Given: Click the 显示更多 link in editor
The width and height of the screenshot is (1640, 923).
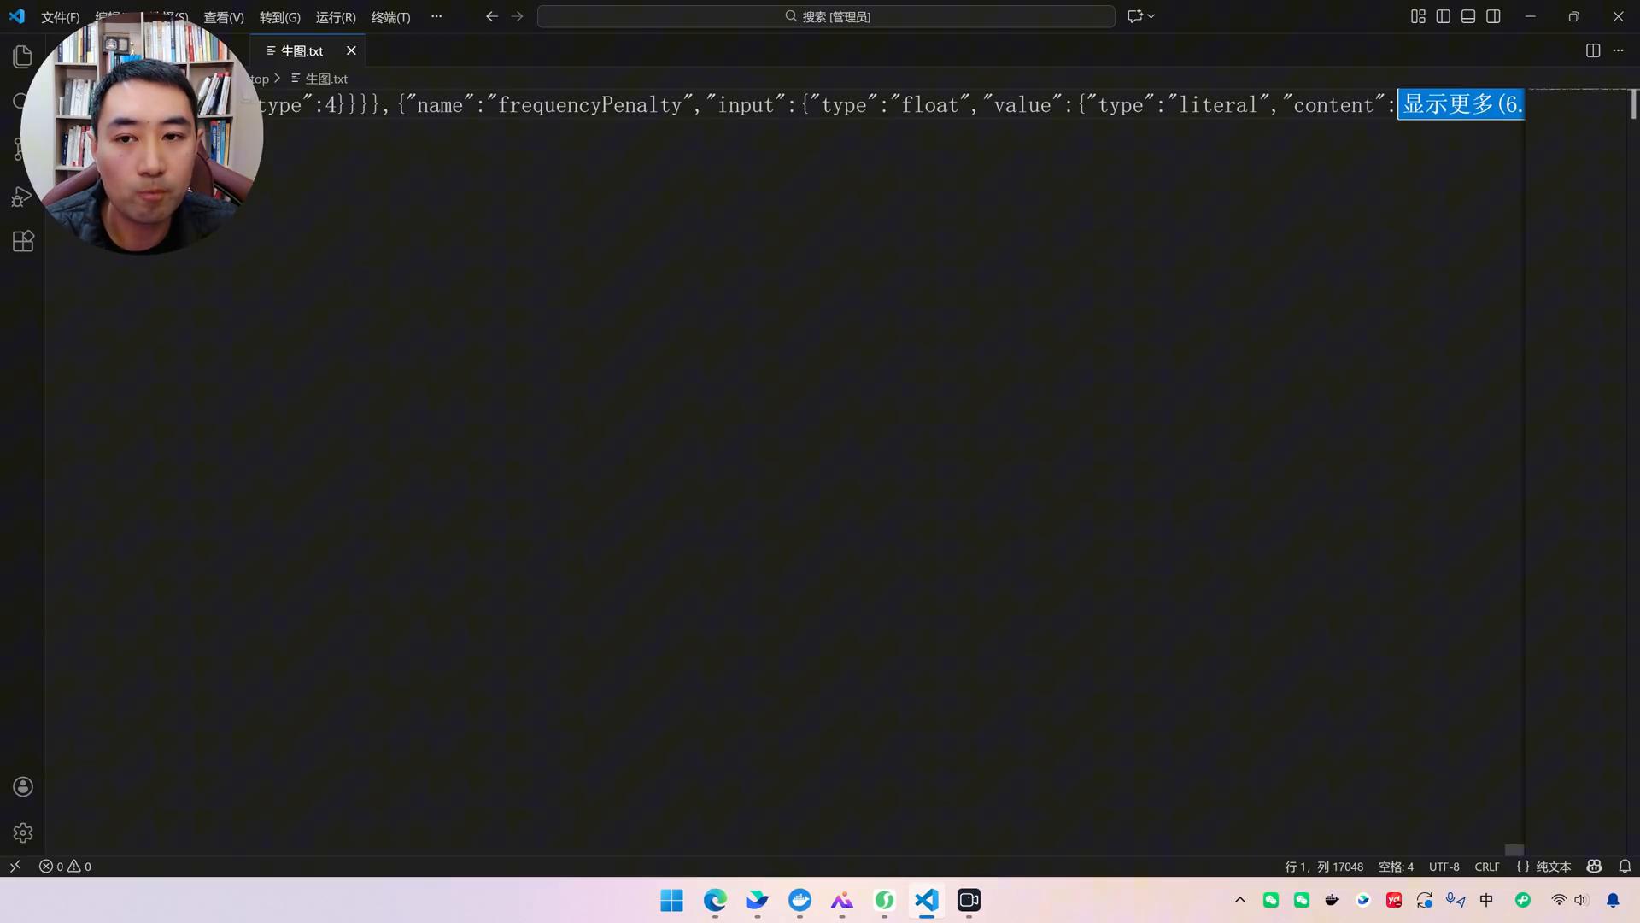Looking at the screenshot, I should pos(1461,104).
